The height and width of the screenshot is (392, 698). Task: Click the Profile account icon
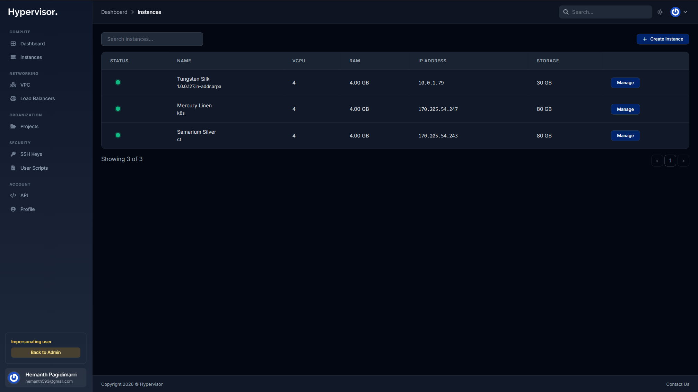pyautogui.click(x=13, y=209)
